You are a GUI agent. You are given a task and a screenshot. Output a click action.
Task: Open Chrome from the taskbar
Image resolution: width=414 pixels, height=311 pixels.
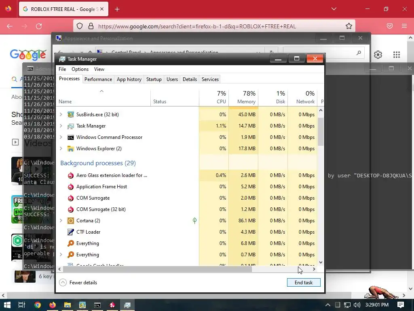pyautogui.click(x=38, y=305)
